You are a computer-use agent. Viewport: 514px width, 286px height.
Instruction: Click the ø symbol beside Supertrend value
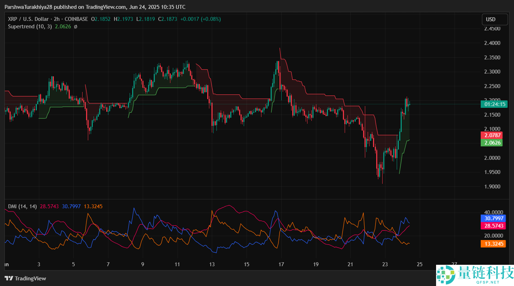coord(75,27)
